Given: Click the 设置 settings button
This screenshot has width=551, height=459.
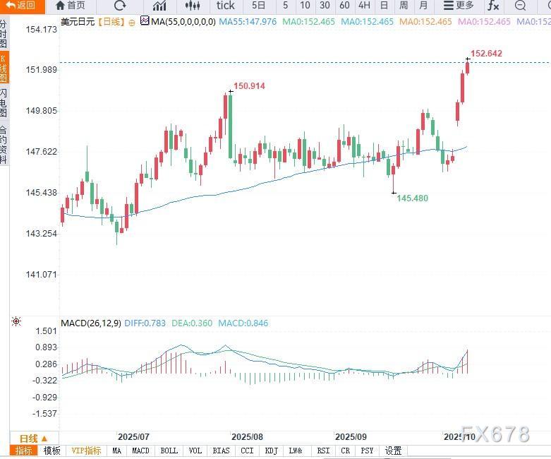Looking at the screenshot, I should [393, 451].
